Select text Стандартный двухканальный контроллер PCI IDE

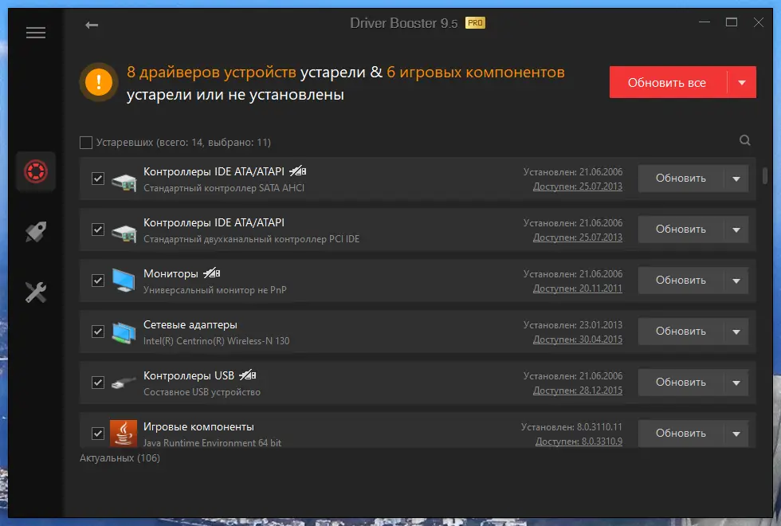point(251,239)
